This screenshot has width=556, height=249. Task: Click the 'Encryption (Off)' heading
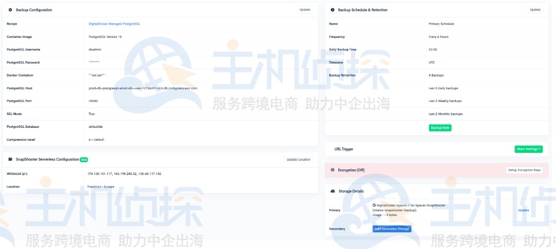[351, 170]
